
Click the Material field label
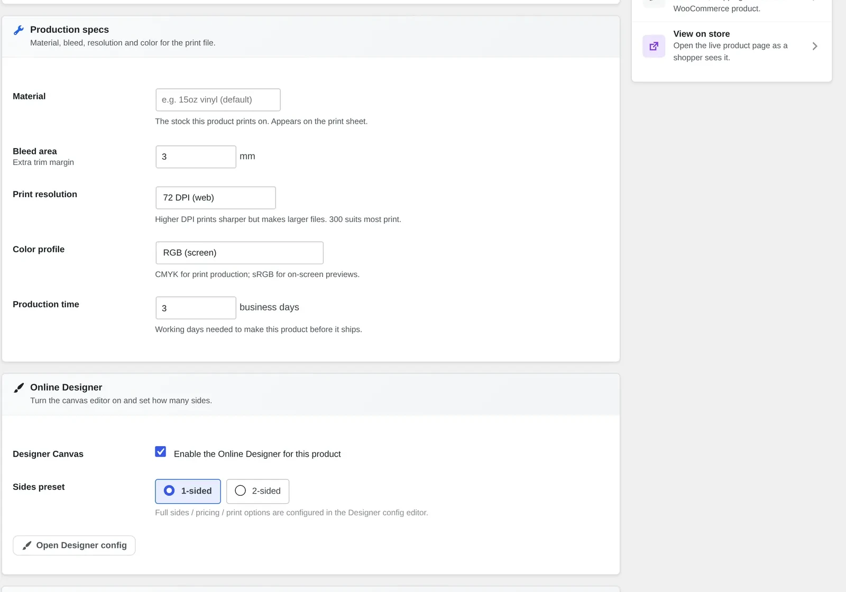[x=29, y=96]
